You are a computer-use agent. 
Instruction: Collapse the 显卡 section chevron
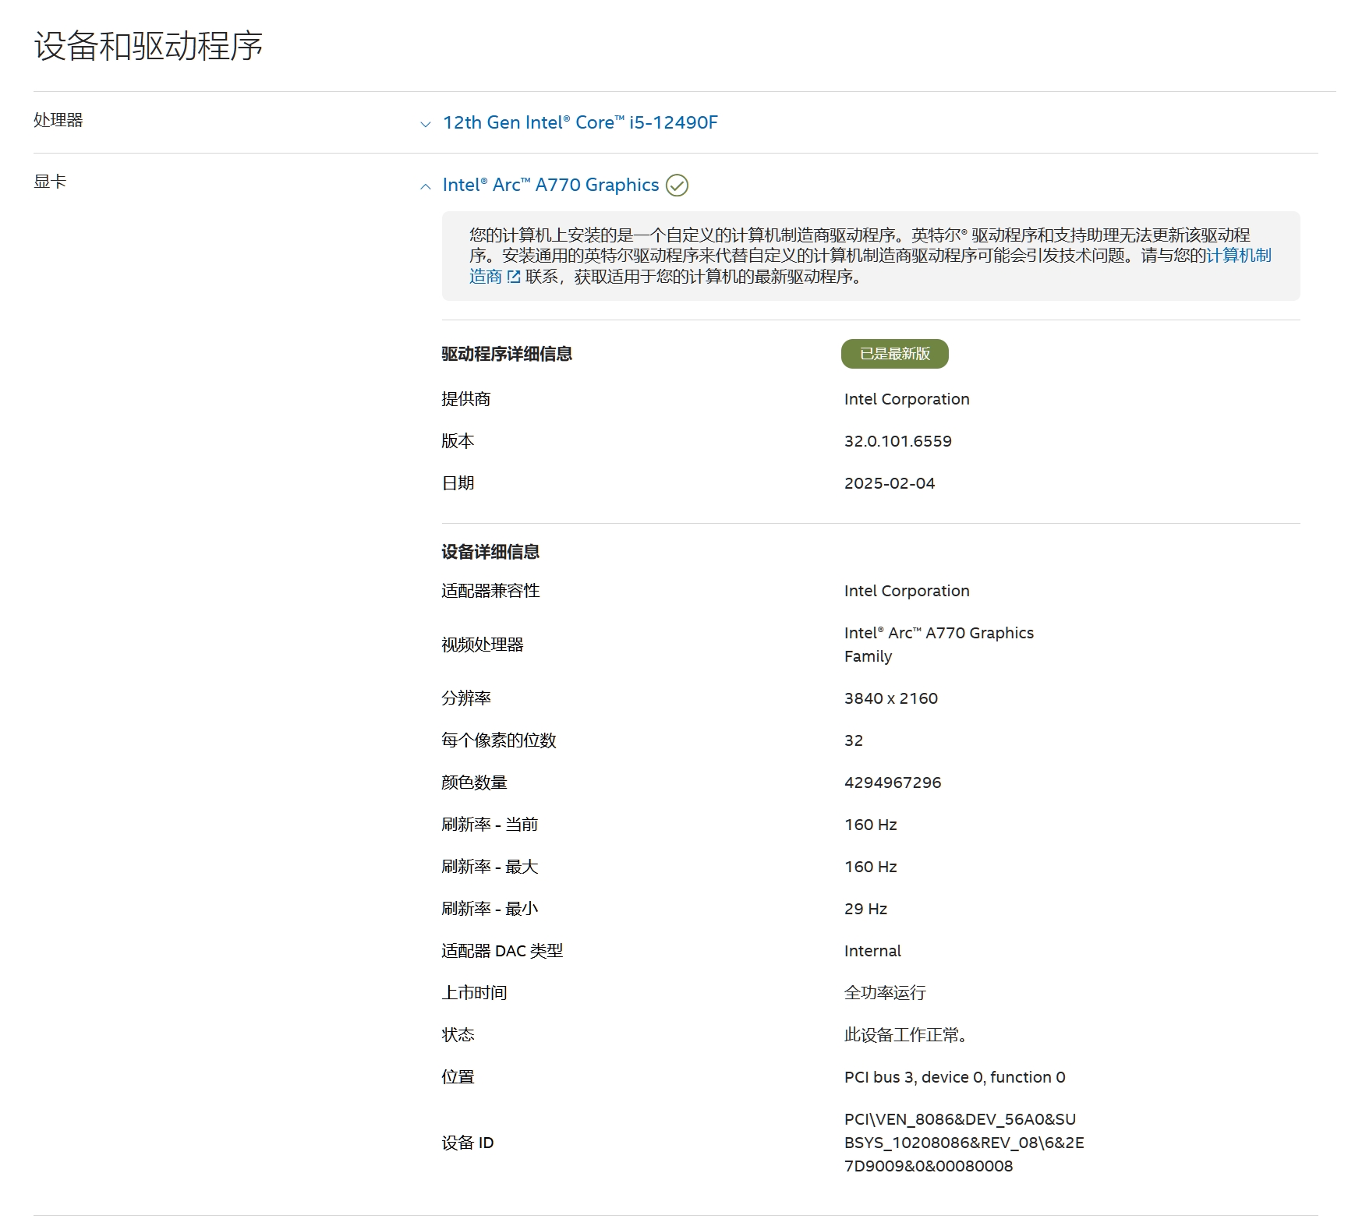425,186
